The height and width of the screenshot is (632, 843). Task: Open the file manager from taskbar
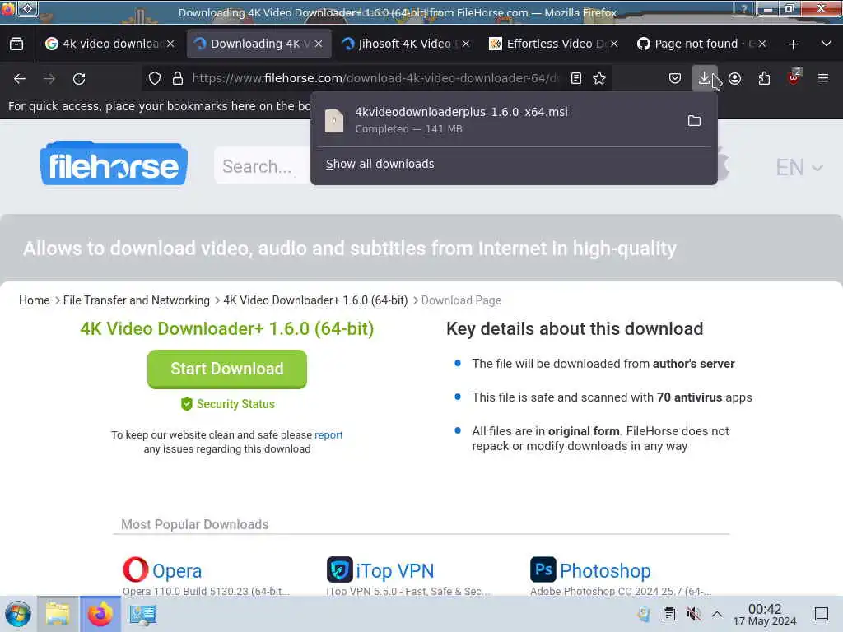(58, 614)
